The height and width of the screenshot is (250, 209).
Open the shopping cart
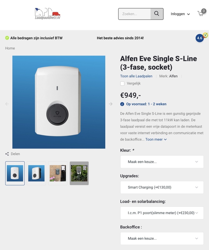click(201, 13)
